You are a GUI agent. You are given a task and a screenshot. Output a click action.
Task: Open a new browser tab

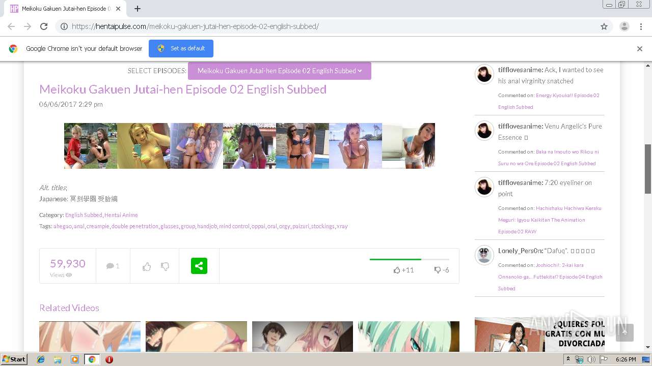pos(138,9)
